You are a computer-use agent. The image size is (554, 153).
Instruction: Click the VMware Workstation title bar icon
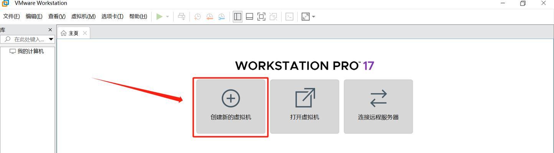[x=5, y=3]
